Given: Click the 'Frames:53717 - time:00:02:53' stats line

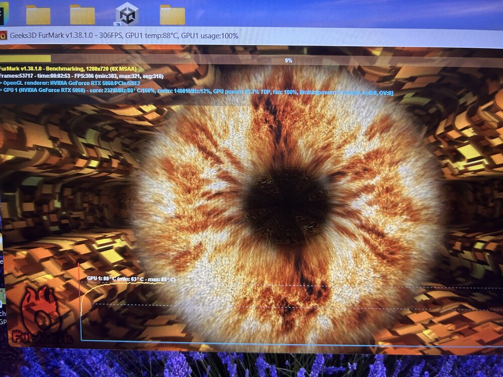Looking at the screenshot, I should [81, 76].
